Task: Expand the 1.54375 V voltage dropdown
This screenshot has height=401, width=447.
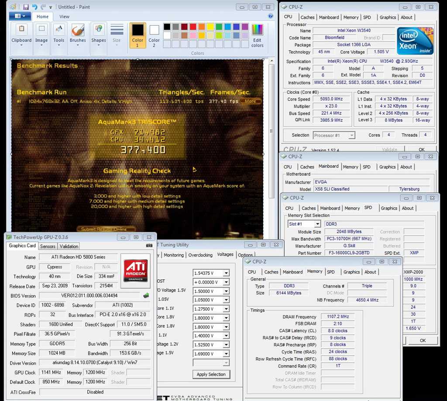Action: [x=226, y=273]
